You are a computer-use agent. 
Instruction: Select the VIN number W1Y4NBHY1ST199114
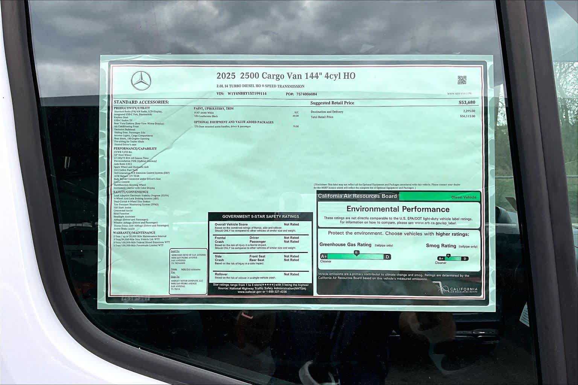pos(247,94)
